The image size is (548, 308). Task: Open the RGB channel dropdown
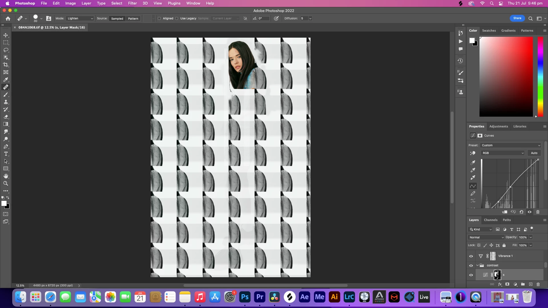503,153
